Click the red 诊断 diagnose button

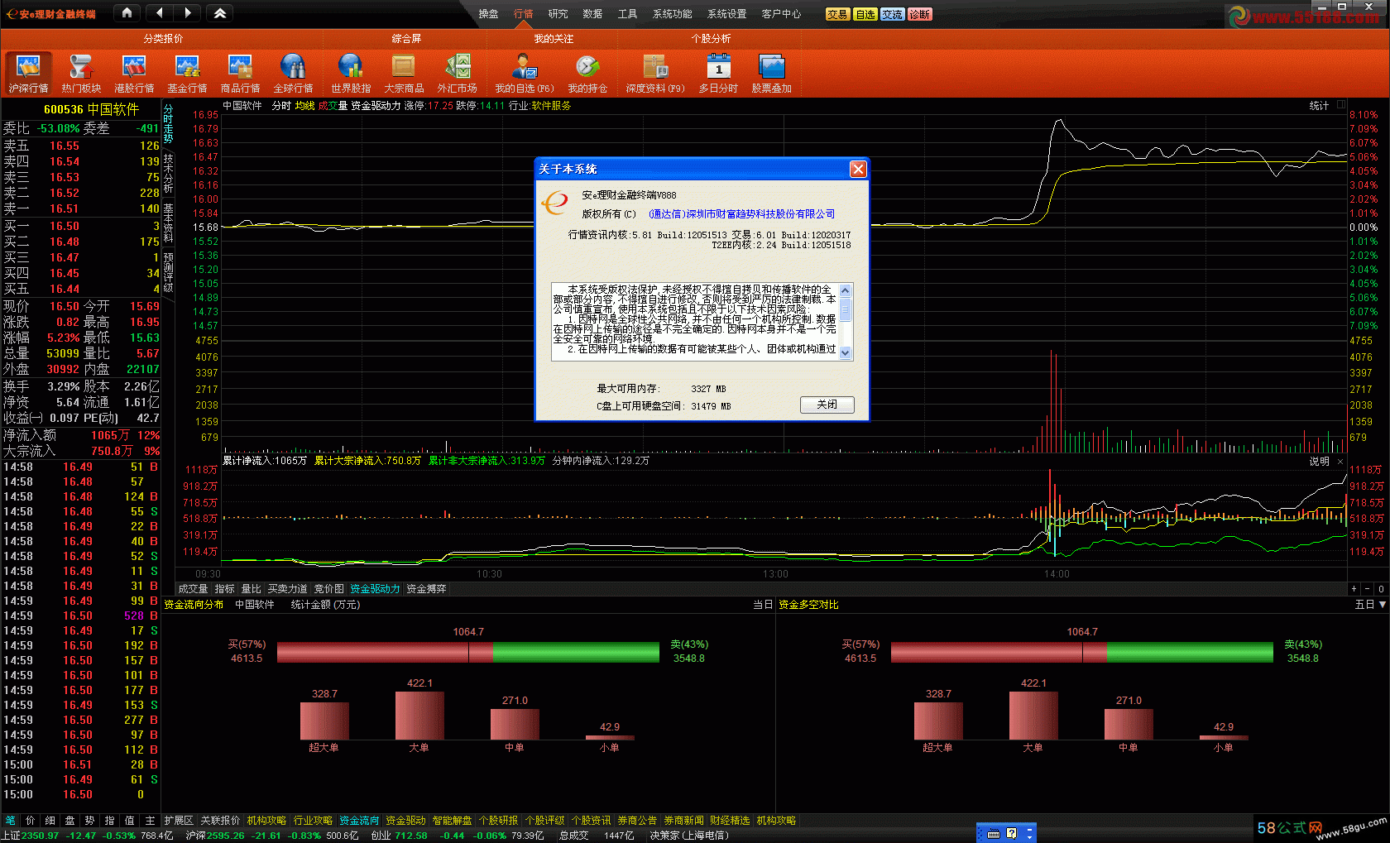point(920,14)
